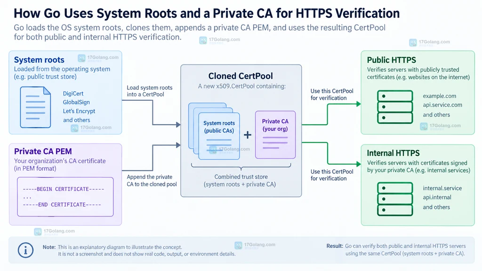The width and height of the screenshot is (482, 271).
Task: Click the "Append the private CA to the cloned pool" label
Action: [152, 181]
